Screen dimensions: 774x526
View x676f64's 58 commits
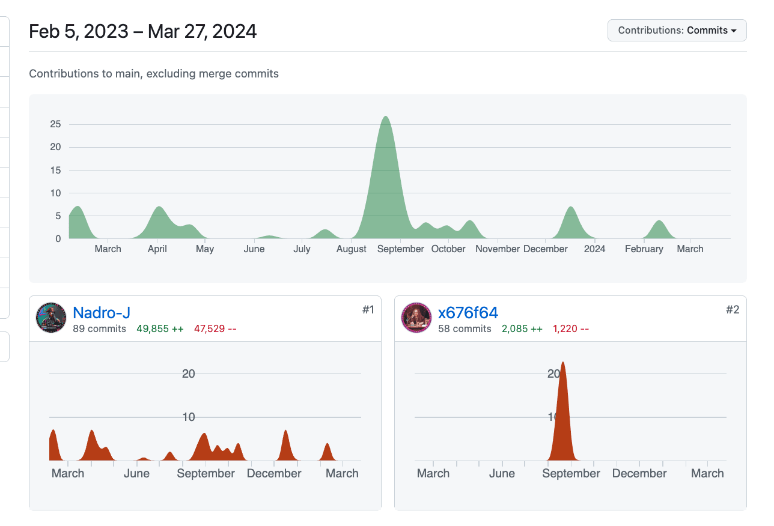tap(465, 328)
